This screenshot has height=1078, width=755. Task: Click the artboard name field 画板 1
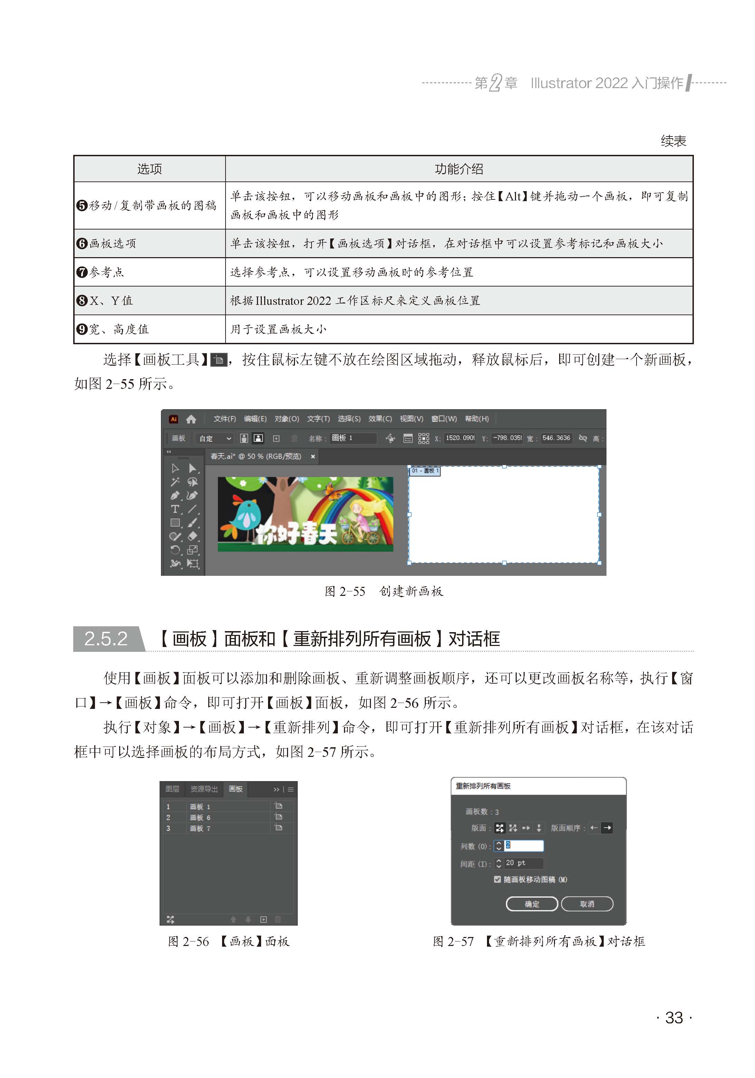353,438
